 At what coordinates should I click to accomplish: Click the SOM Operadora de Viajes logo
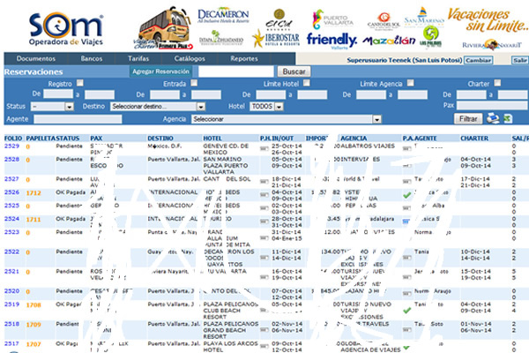(x=66, y=29)
